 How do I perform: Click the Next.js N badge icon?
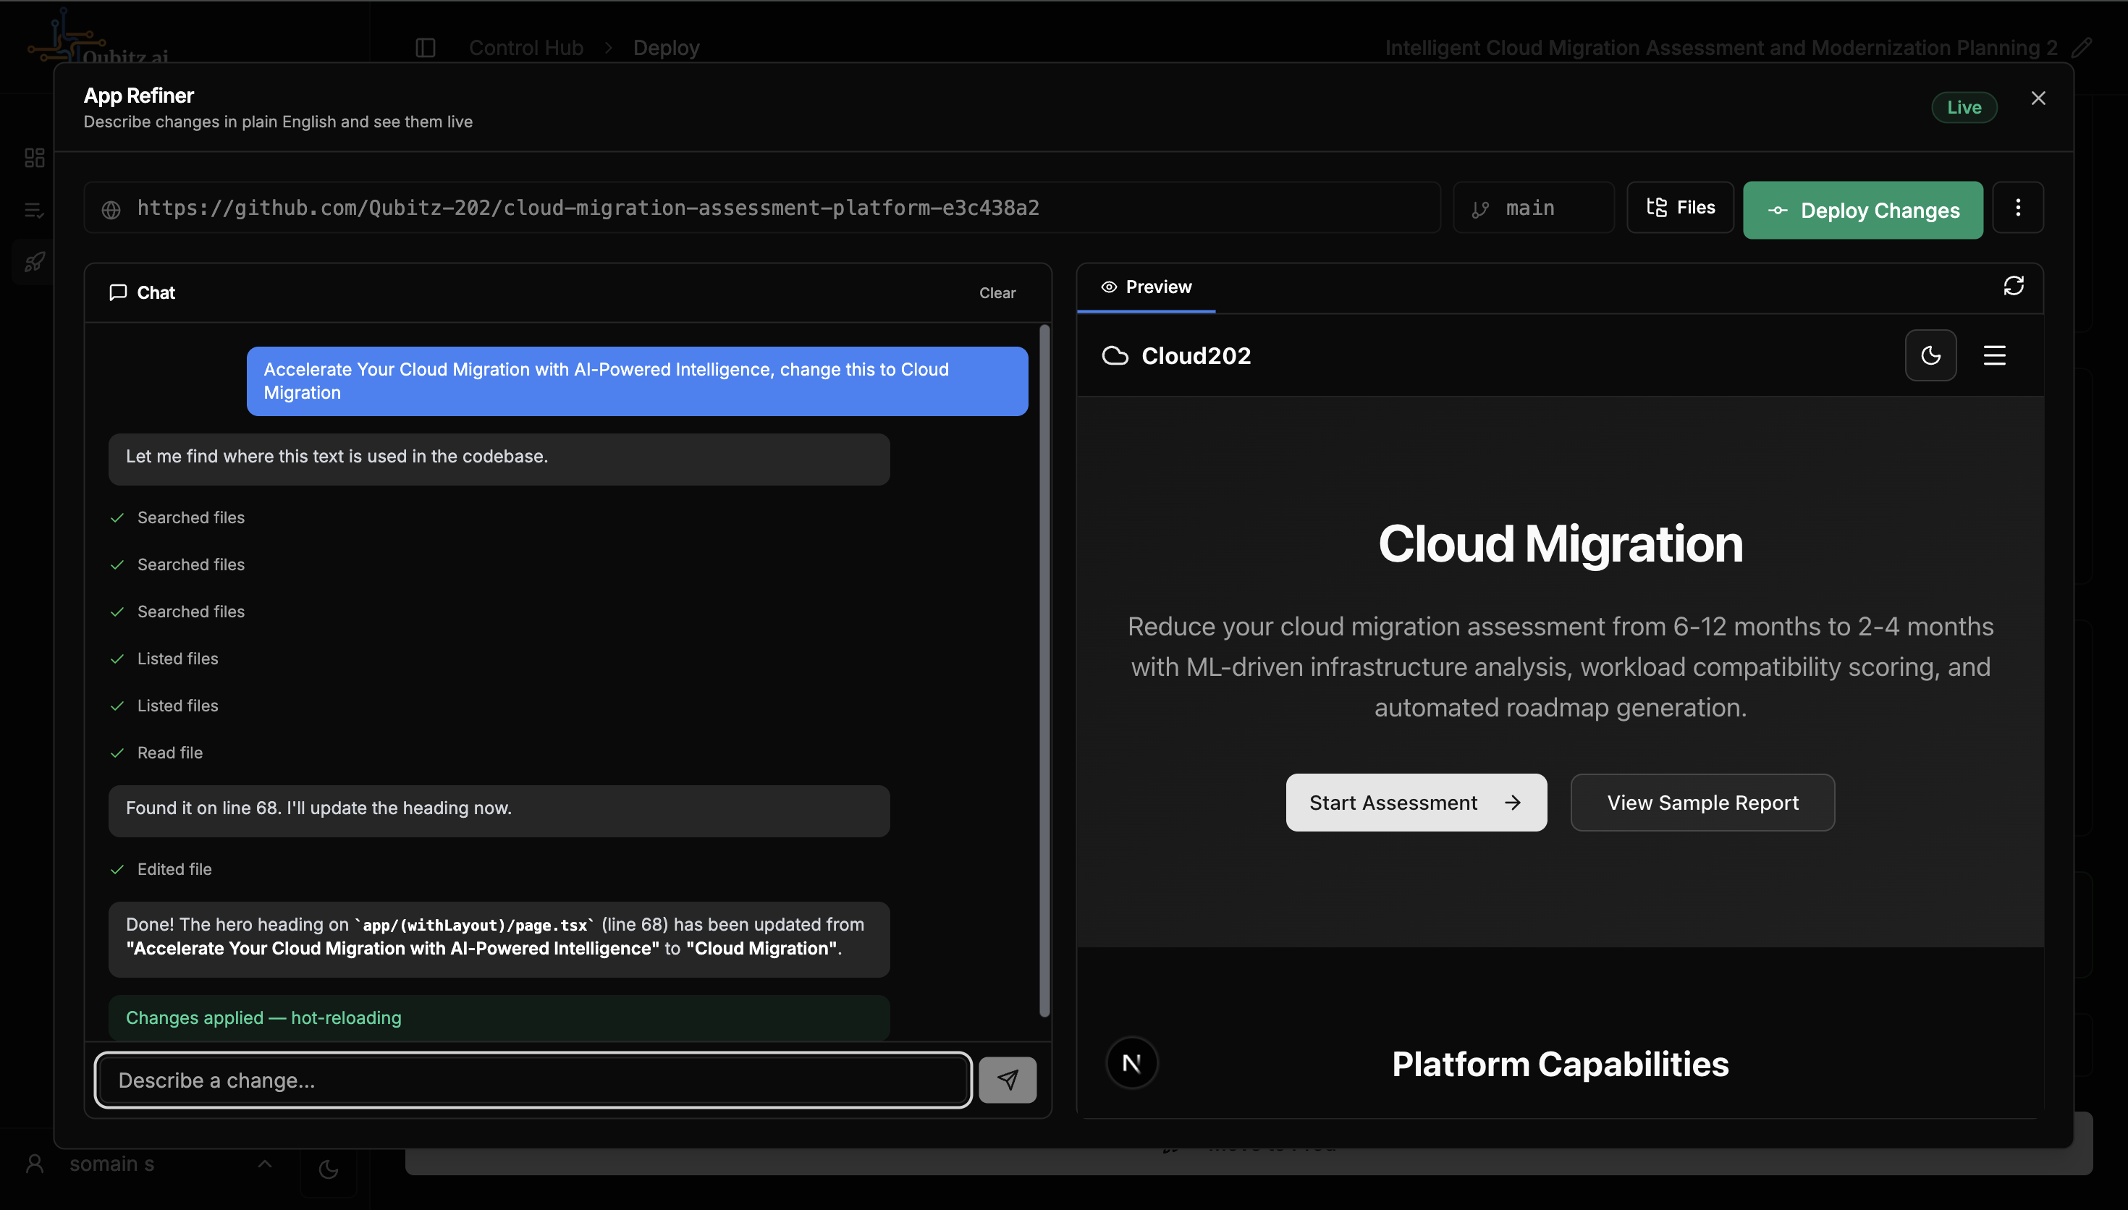point(1132,1063)
